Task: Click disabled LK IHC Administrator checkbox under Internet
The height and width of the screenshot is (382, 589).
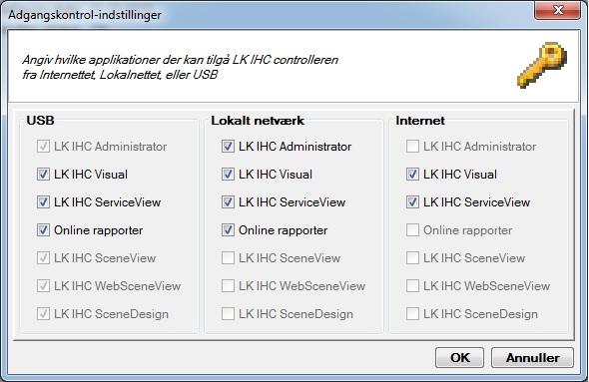Action: click(412, 146)
